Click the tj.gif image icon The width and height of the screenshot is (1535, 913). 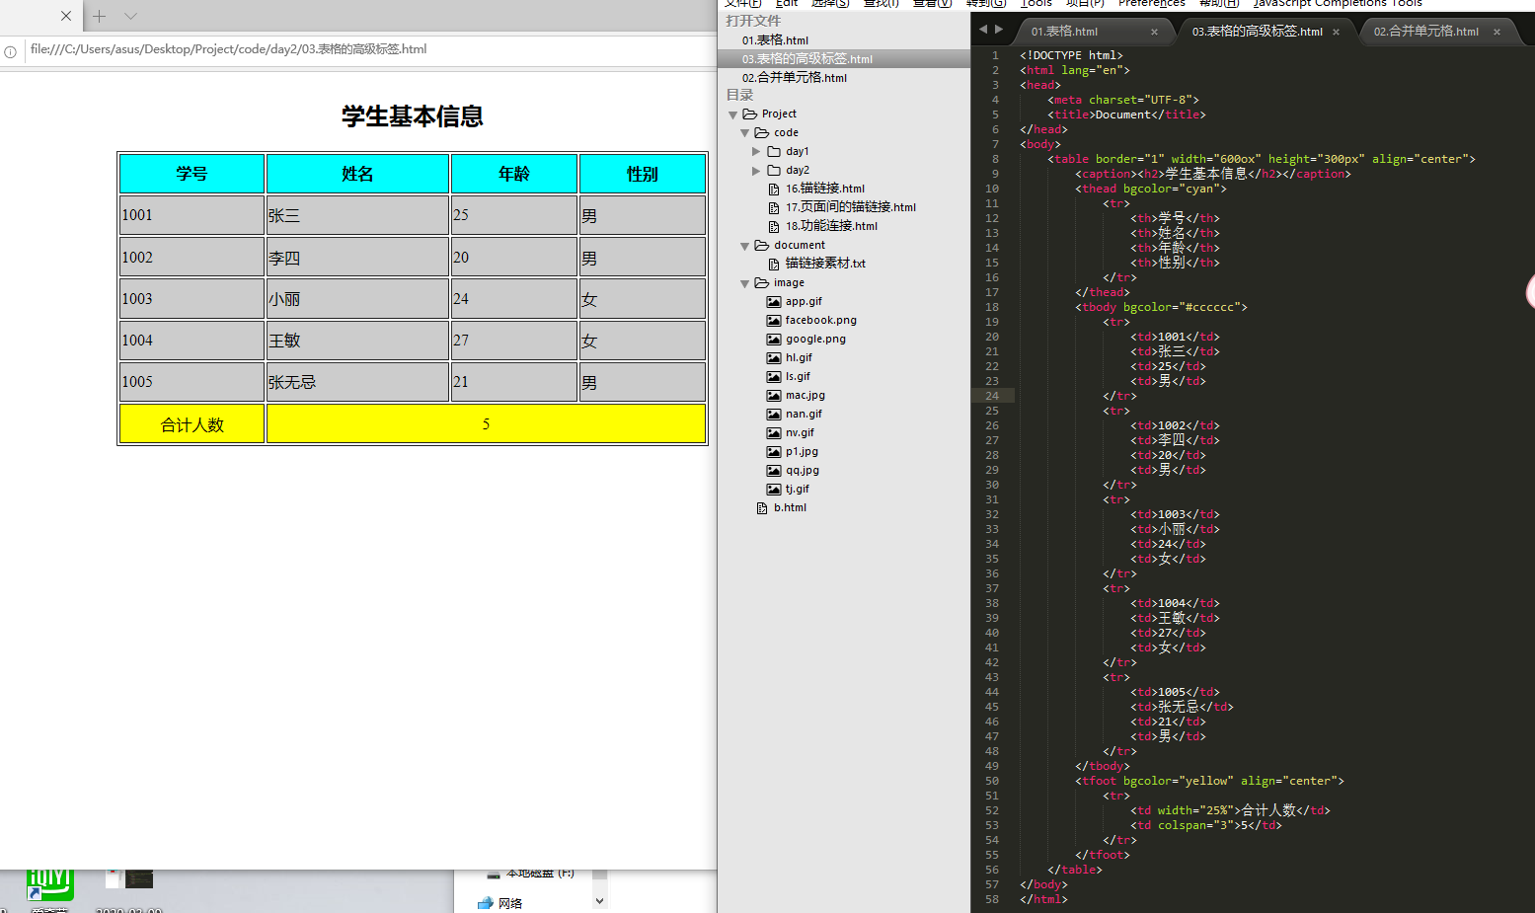point(774,490)
